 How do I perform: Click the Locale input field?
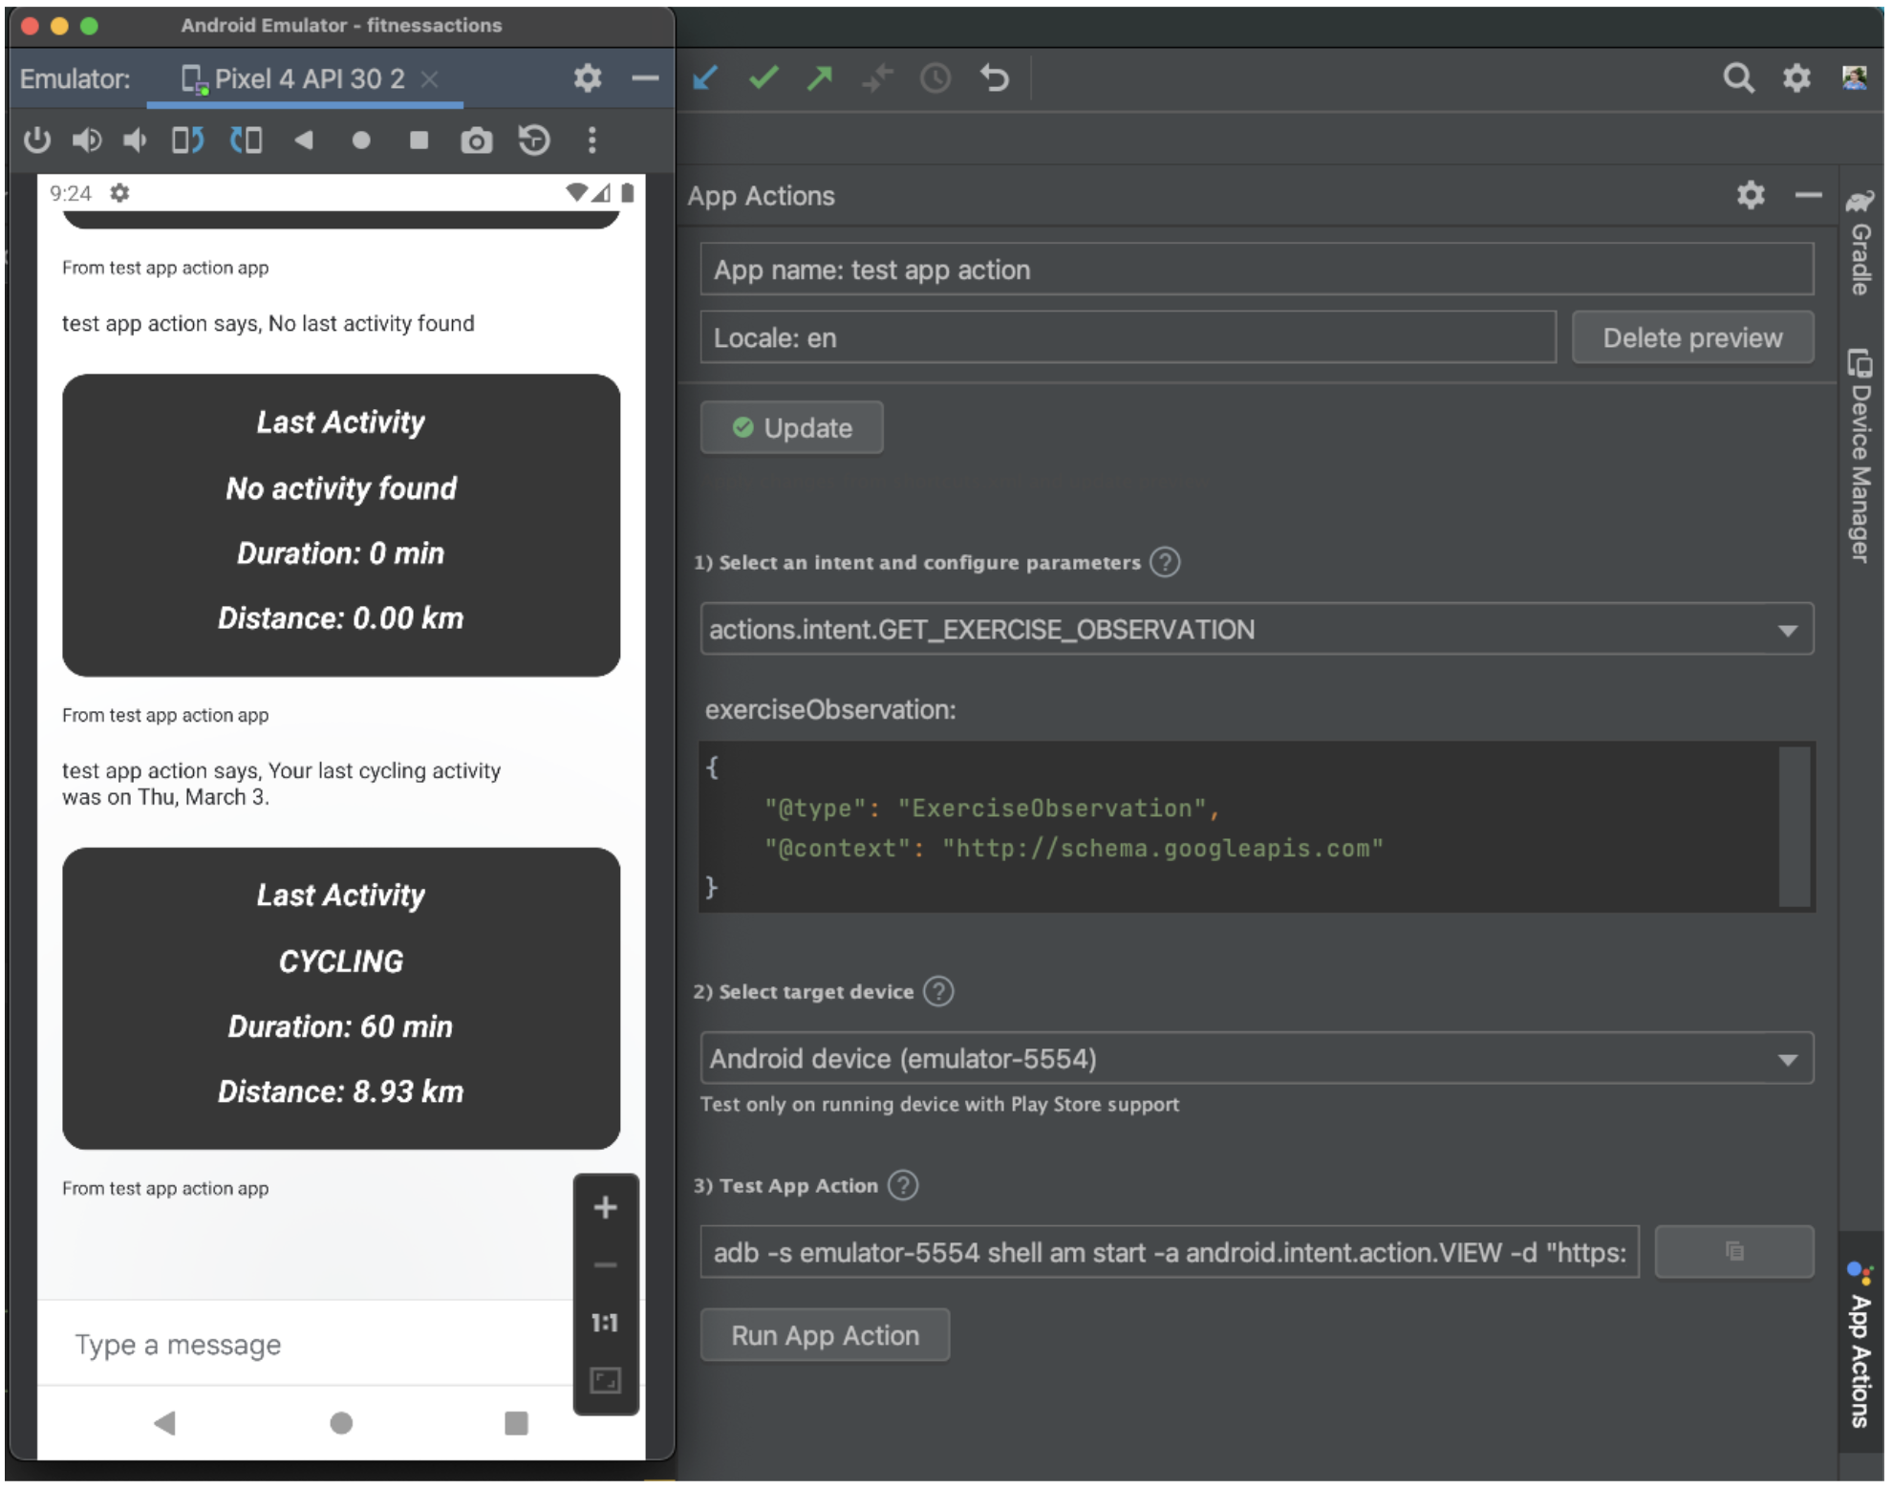point(1129,338)
